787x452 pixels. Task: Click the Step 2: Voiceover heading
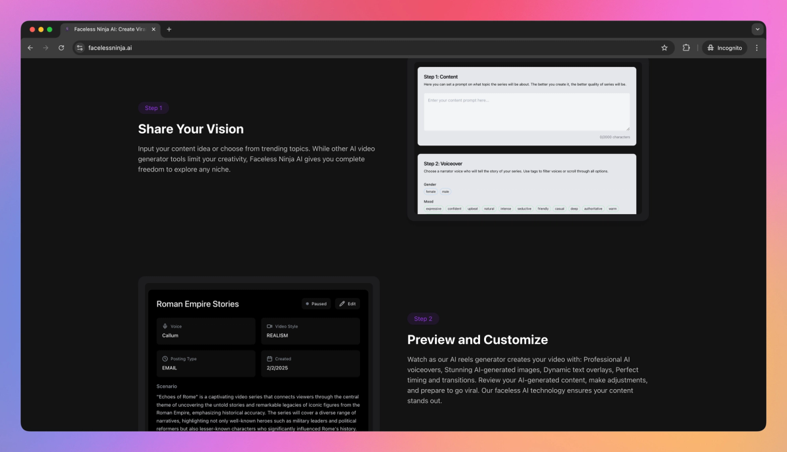pos(444,163)
